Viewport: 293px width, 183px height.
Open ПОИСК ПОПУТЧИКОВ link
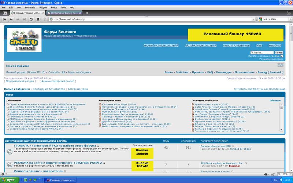(x=236, y=45)
